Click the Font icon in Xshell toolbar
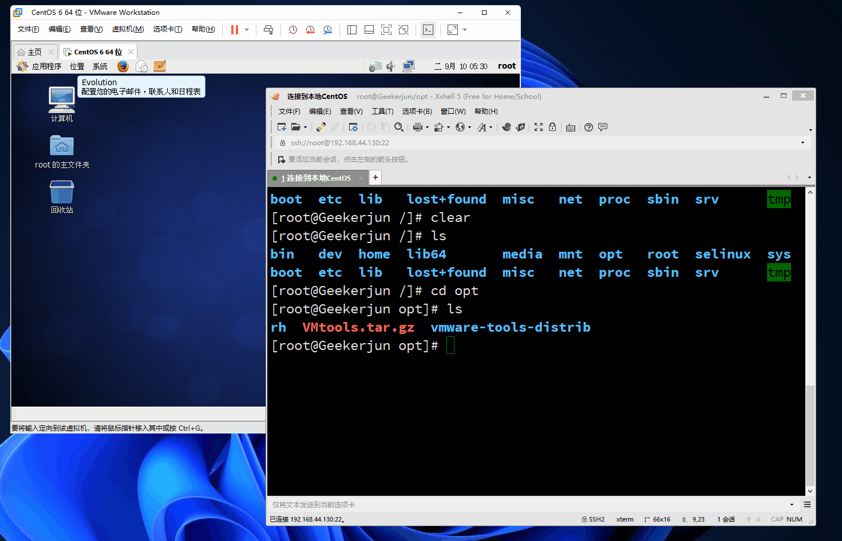The height and width of the screenshot is (541, 842). click(482, 127)
